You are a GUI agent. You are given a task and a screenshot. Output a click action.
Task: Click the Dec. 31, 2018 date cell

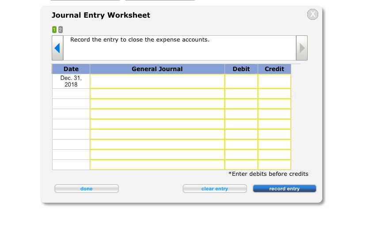tap(71, 81)
